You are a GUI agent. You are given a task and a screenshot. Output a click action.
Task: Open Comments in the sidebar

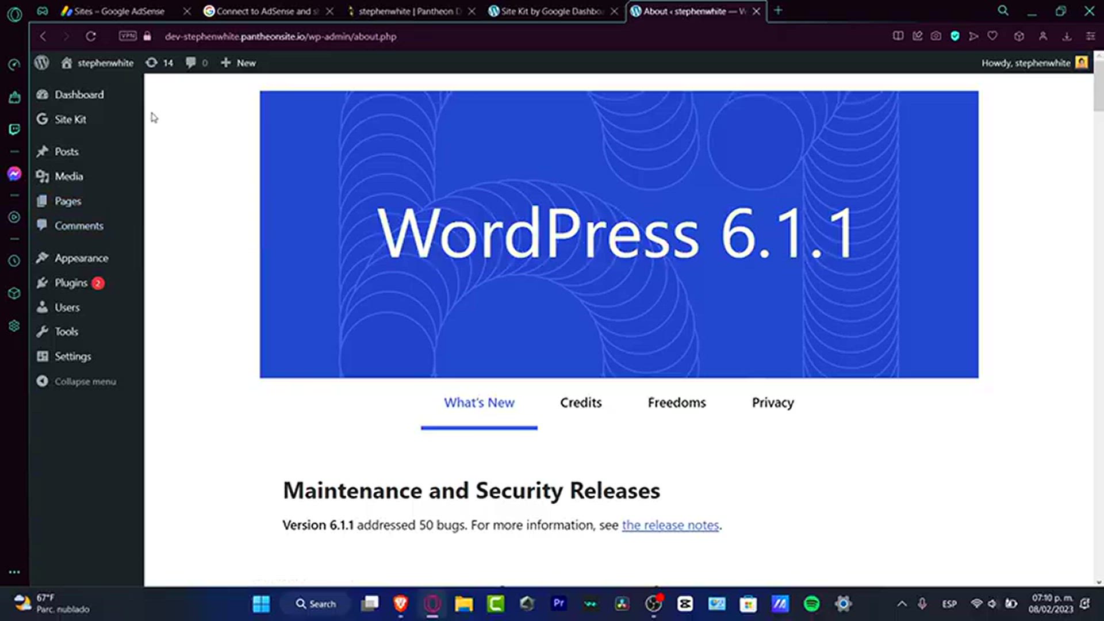click(79, 225)
